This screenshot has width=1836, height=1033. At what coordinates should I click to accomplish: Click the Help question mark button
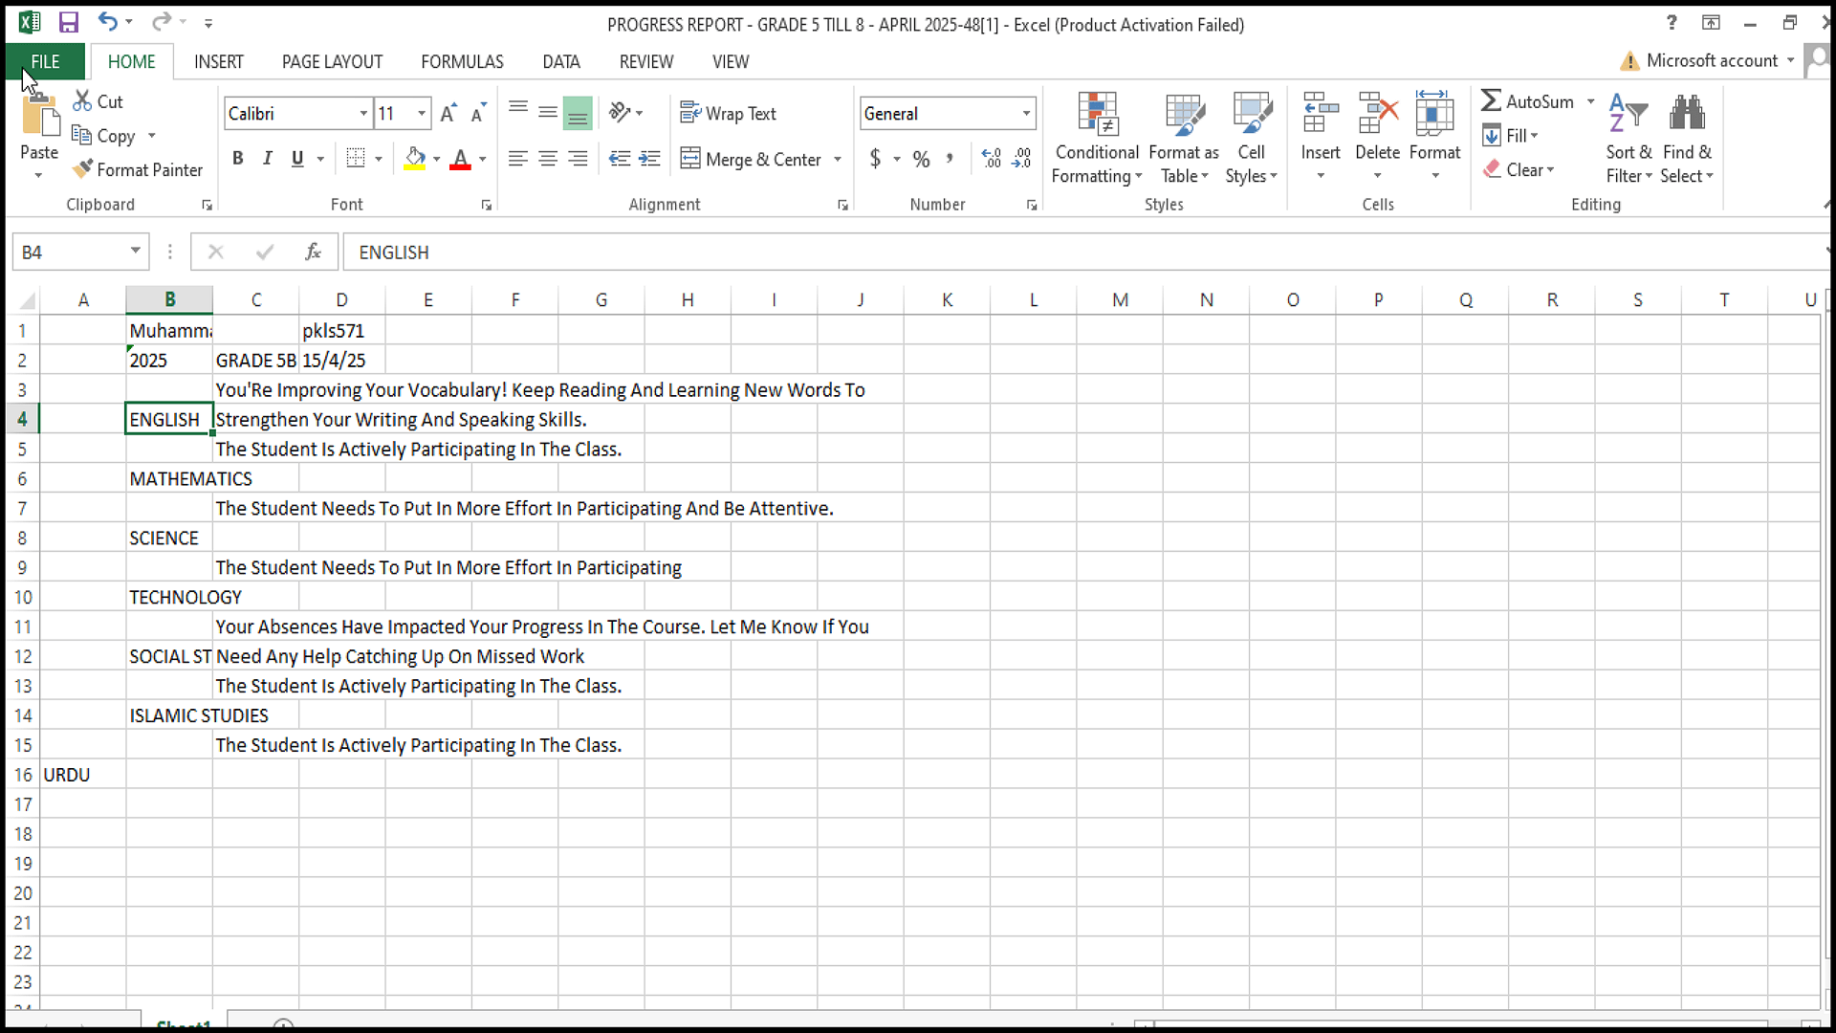1672,22
